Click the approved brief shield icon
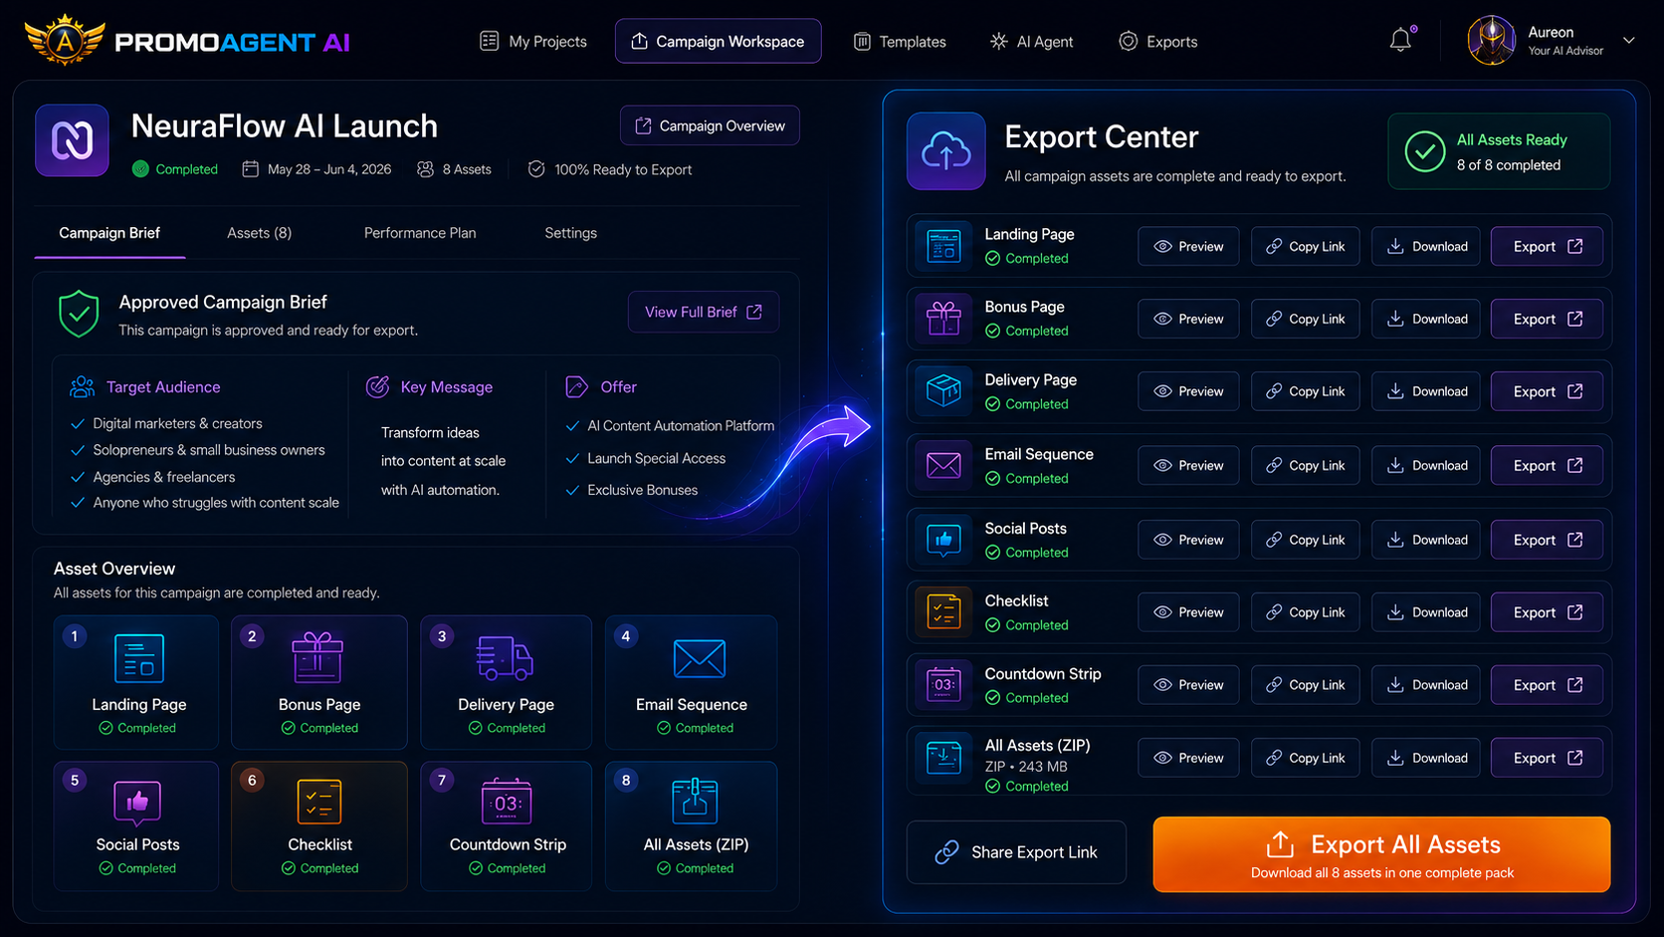This screenshot has width=1664, height=937. (x=79, y=314)
